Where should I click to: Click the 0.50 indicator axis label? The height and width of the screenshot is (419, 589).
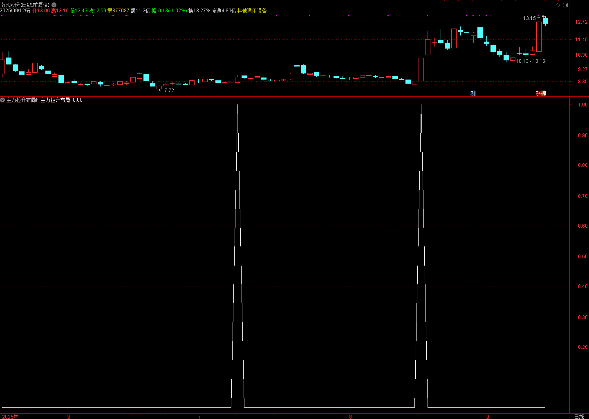(582, 257)
